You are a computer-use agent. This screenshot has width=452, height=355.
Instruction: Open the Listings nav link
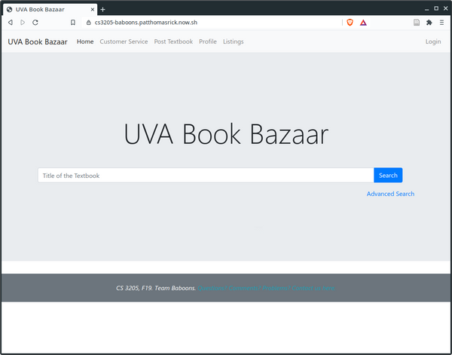pyautogui.click(x=234, y=41)
